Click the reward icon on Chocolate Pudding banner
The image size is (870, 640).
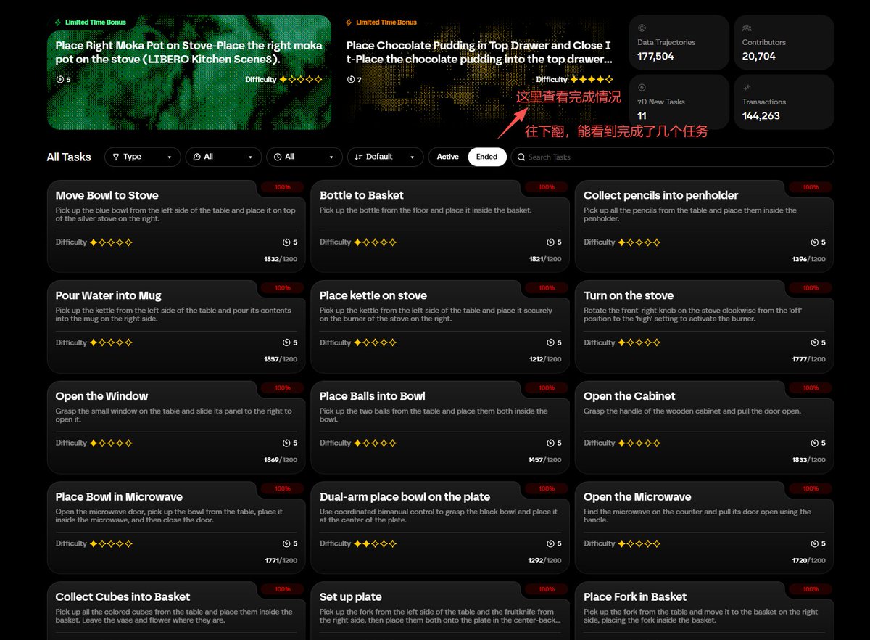(351, 79)
